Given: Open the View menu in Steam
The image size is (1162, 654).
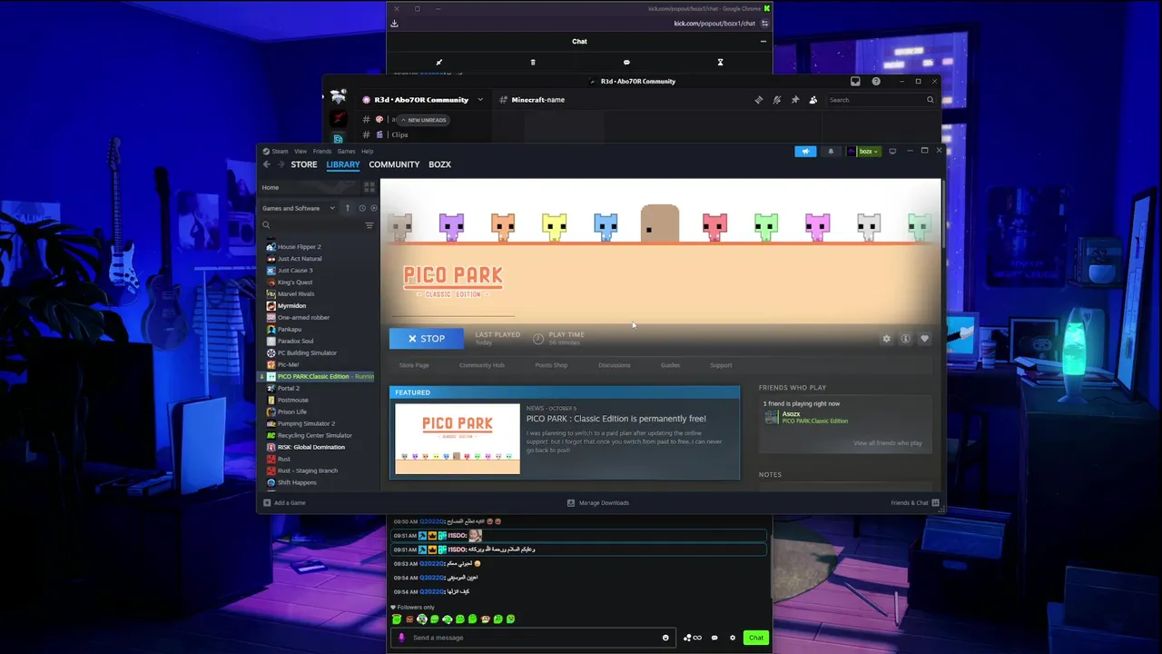Looking at the screenshot, I should 300,152.
